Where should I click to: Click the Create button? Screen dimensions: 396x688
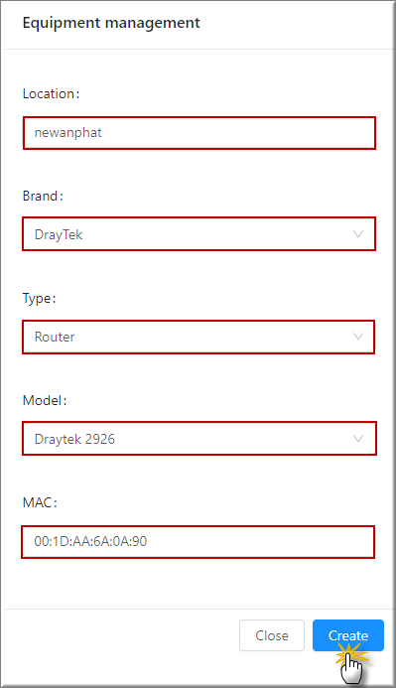coord(348,635)
